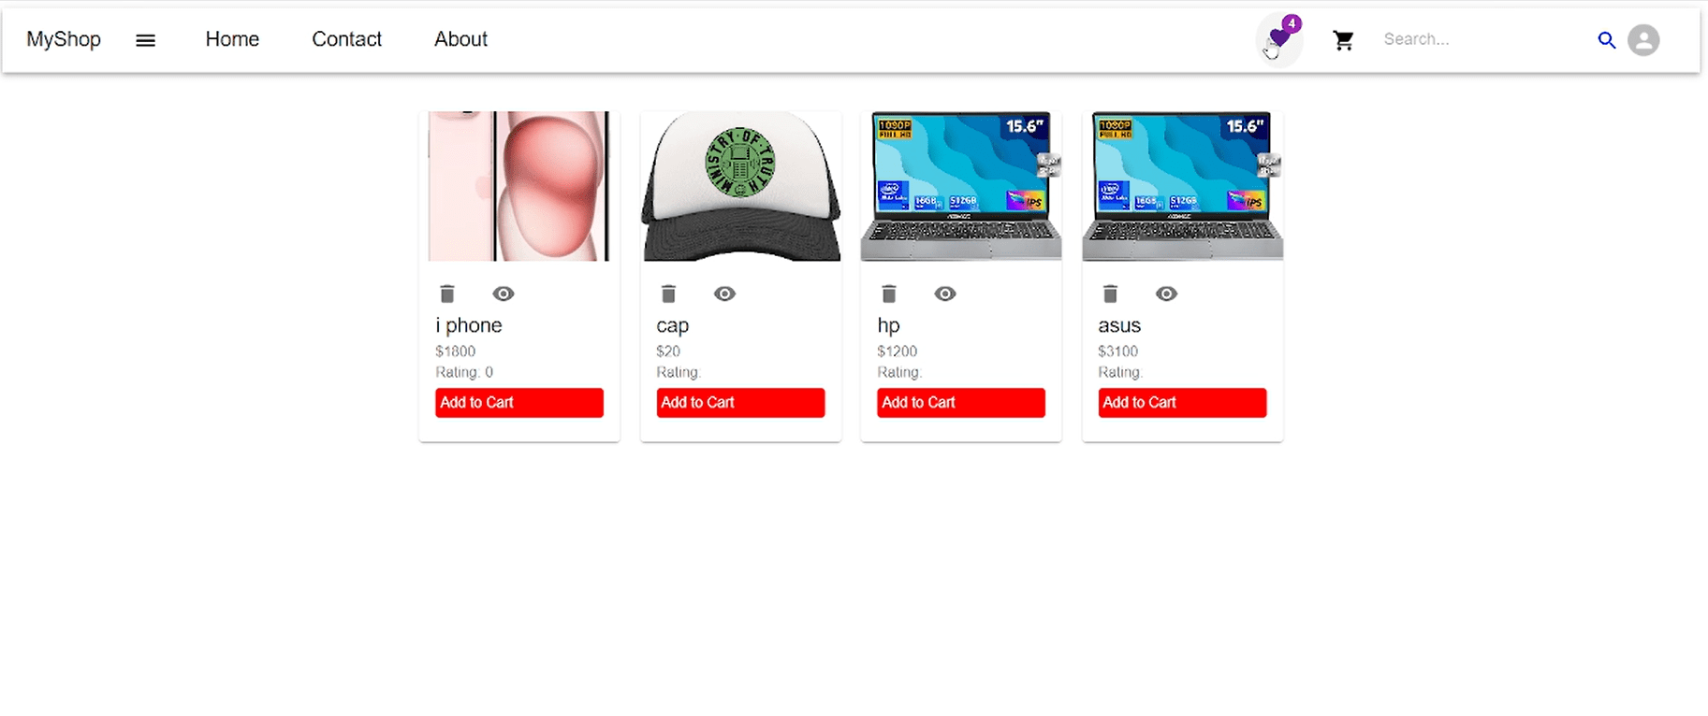Viewport: 1708px width, 716px height.
Task: Go to the Home page
Action: coord(232,39)
